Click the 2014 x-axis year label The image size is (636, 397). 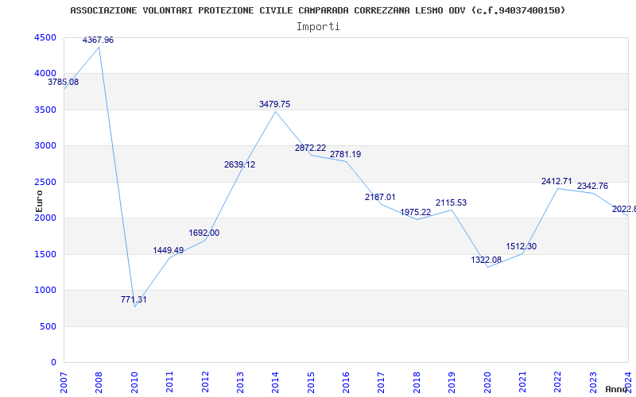click(275, 382)
